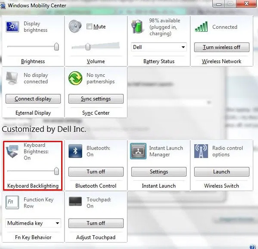Open Instant Launch Settings button

pyautogui.click(x=159, y=172)
